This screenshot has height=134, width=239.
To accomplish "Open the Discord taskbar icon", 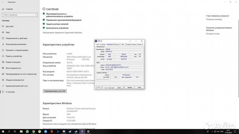I will point(64,131).
